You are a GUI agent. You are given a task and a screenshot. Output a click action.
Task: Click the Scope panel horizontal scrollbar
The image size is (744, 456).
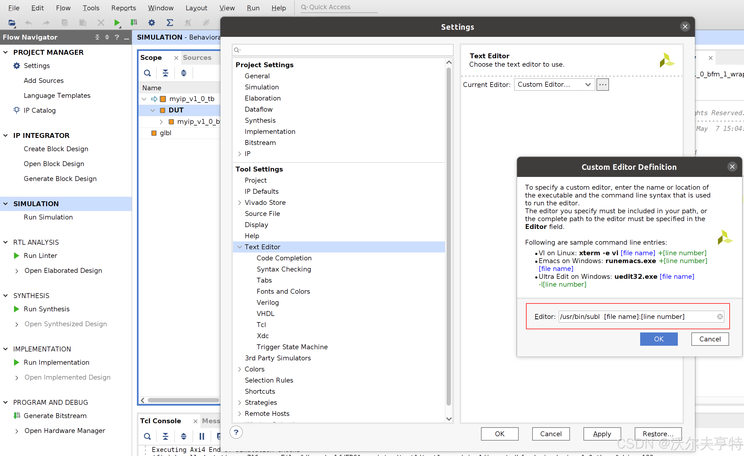(x=183, y=400)
